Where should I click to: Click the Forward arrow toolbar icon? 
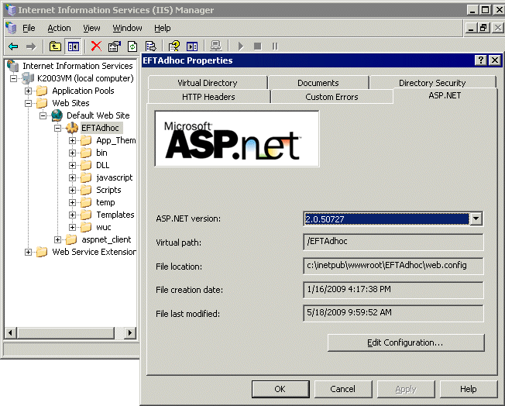[31, 46]
